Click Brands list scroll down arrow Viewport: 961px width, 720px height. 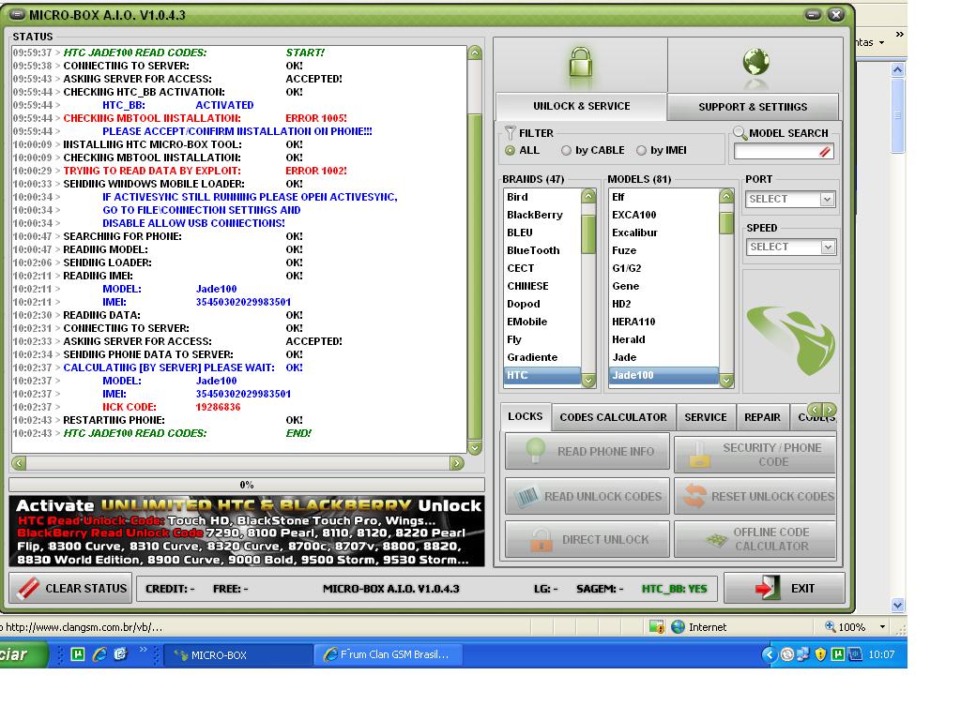coord(588,381)
